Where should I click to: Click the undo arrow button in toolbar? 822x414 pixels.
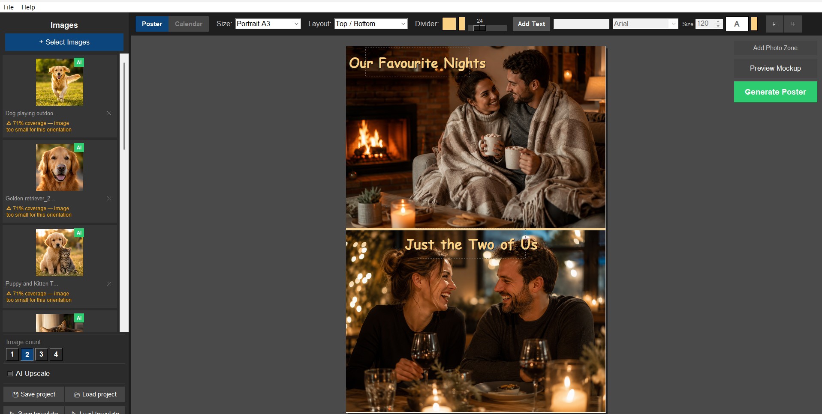coord(774,24)
